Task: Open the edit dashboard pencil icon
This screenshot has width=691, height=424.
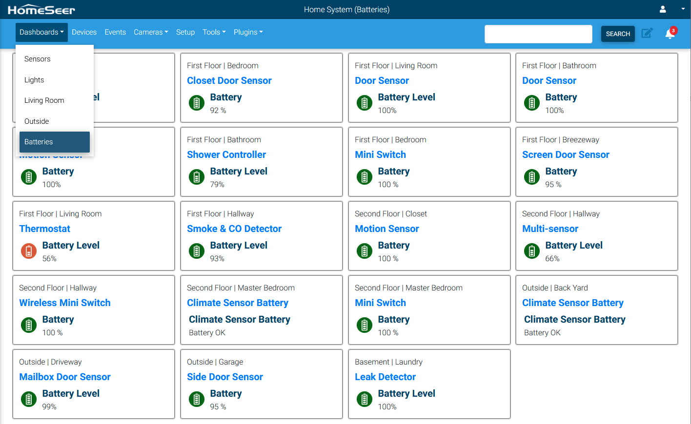Action: click(647, 33)
